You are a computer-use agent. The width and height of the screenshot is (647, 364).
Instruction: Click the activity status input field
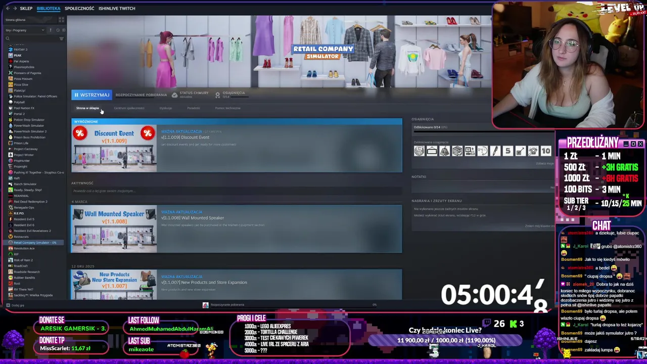(x=237, y=191)
